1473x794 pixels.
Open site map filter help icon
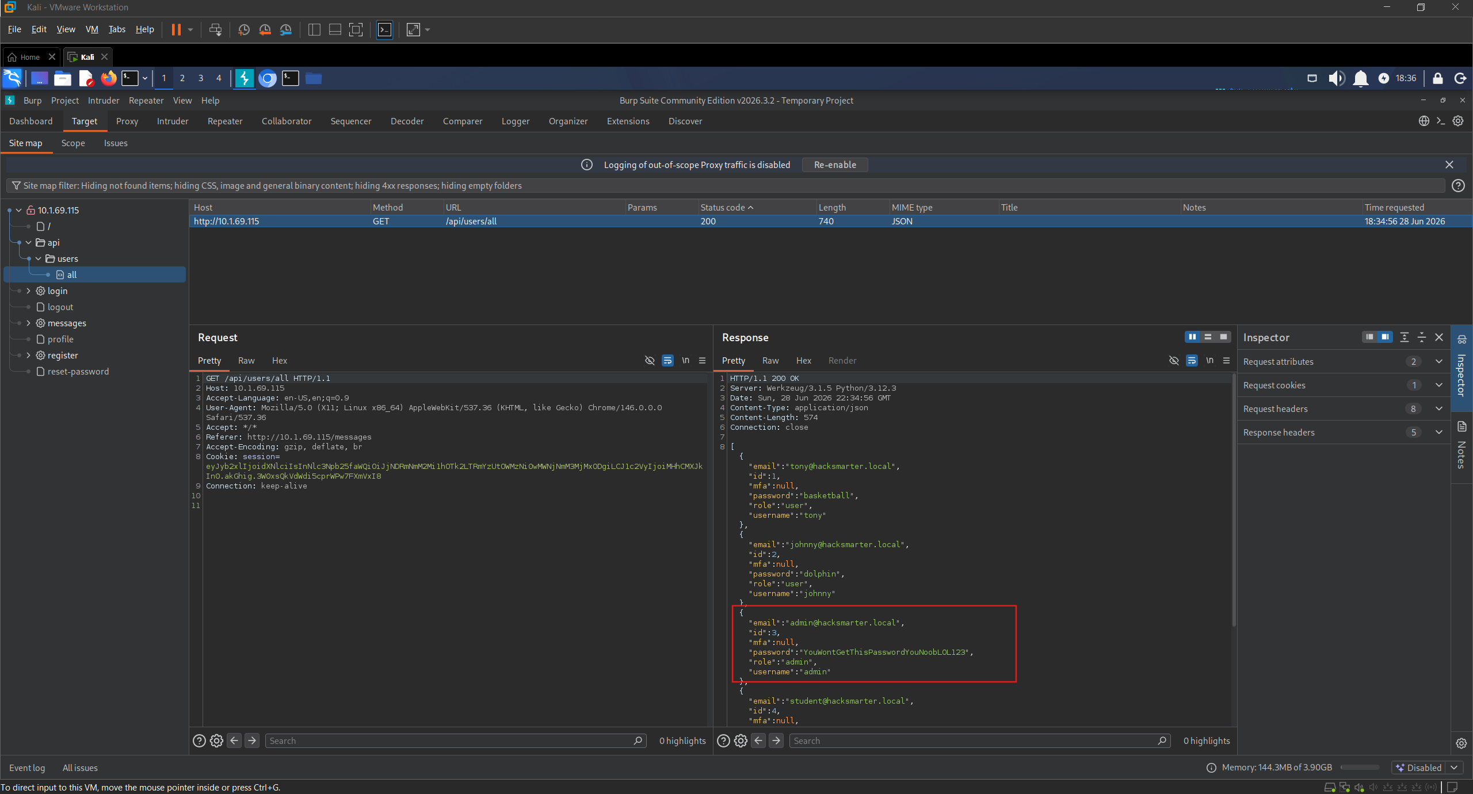click(1457, 185)
